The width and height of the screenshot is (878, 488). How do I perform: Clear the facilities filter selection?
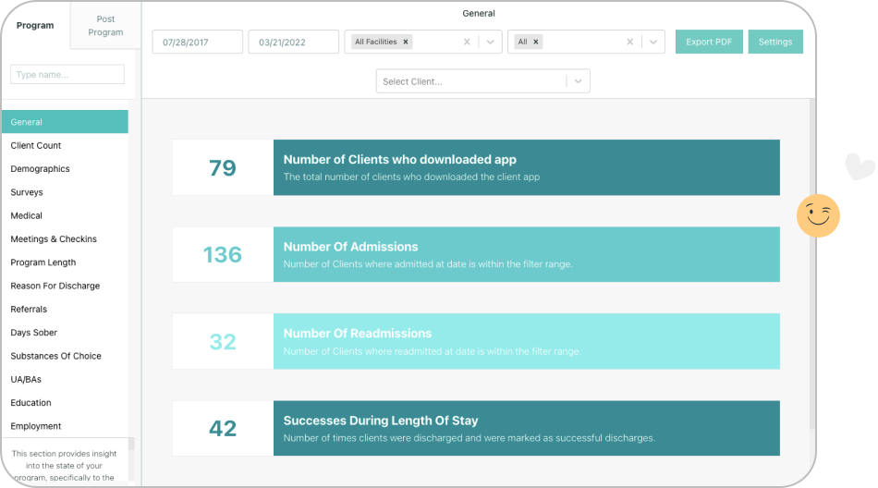click(x=467, y=43)
